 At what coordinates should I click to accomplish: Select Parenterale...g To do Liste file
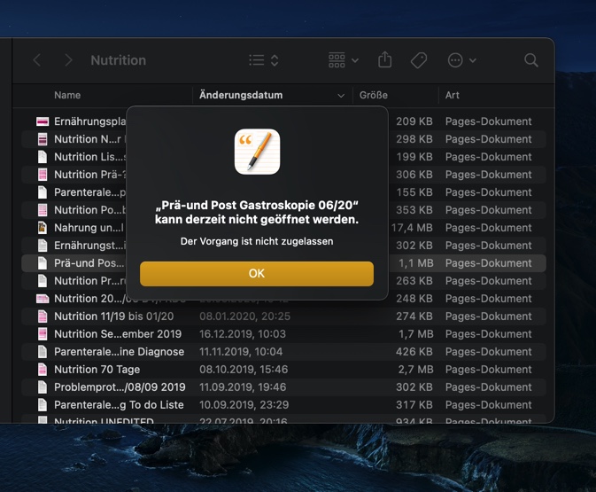119,405
